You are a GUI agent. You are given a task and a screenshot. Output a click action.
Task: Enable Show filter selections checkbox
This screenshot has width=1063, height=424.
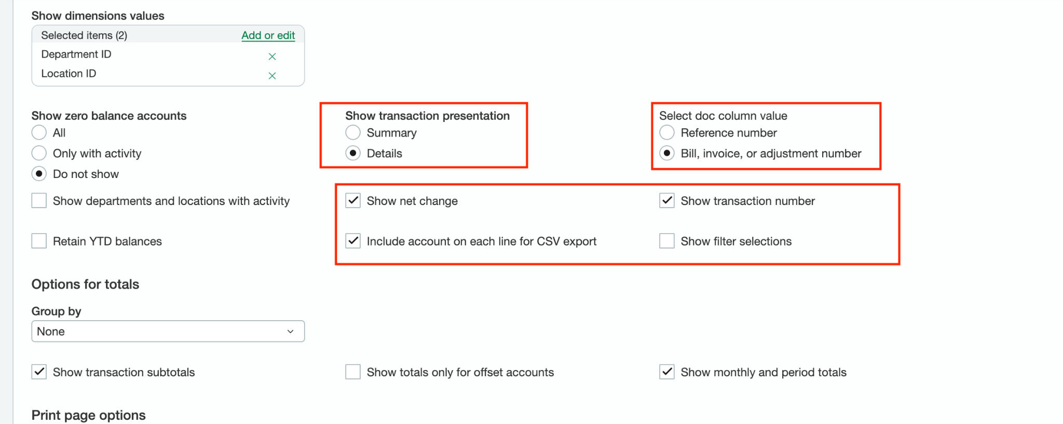coord(667,241)
